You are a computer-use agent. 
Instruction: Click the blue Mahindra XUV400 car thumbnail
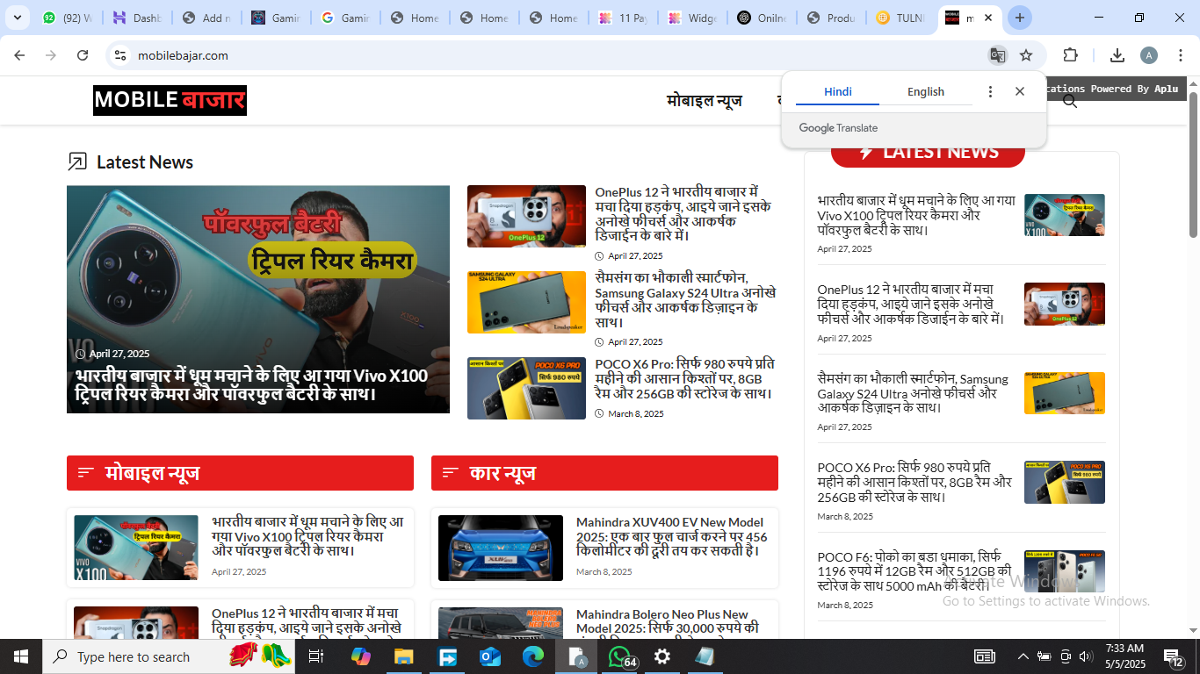pos(501,548)
